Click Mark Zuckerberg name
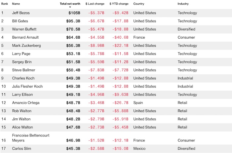 27,46
